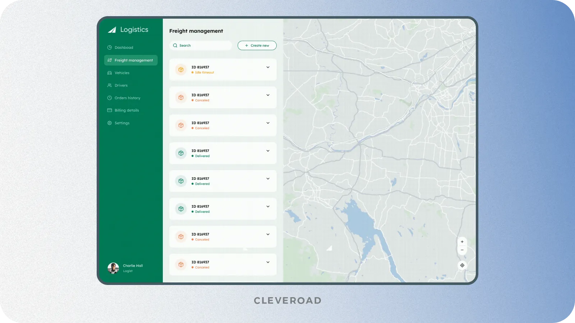Open Dashboard via its pie-chart icon
Viewport: 575px width, 323px height.
pyautogui.click(x=110, y=47)
